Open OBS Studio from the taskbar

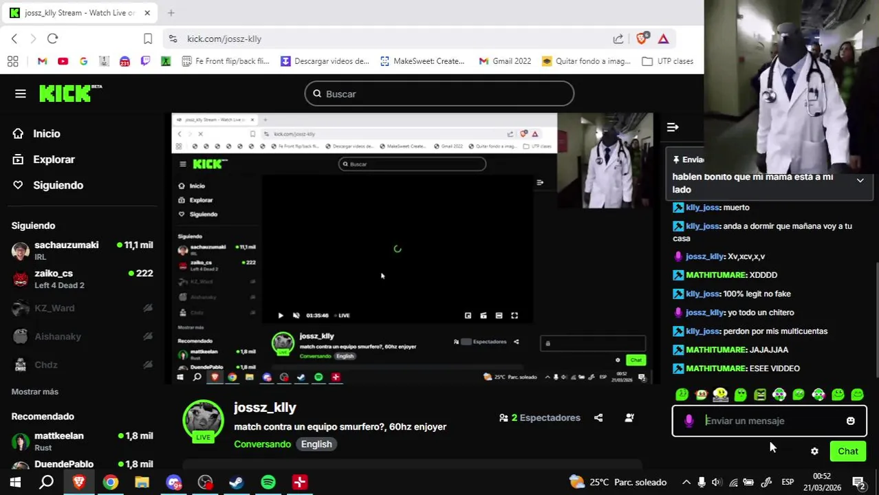pyautogui.click(x=205, y=482)
